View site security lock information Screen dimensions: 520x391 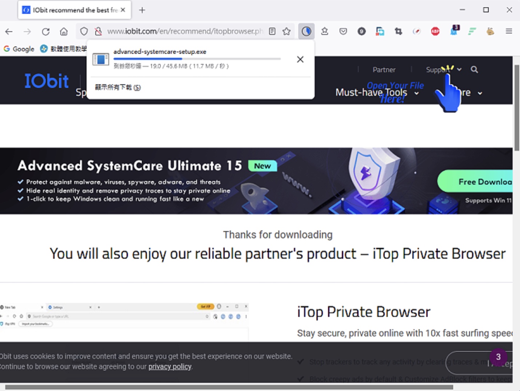tap(98, 32)
